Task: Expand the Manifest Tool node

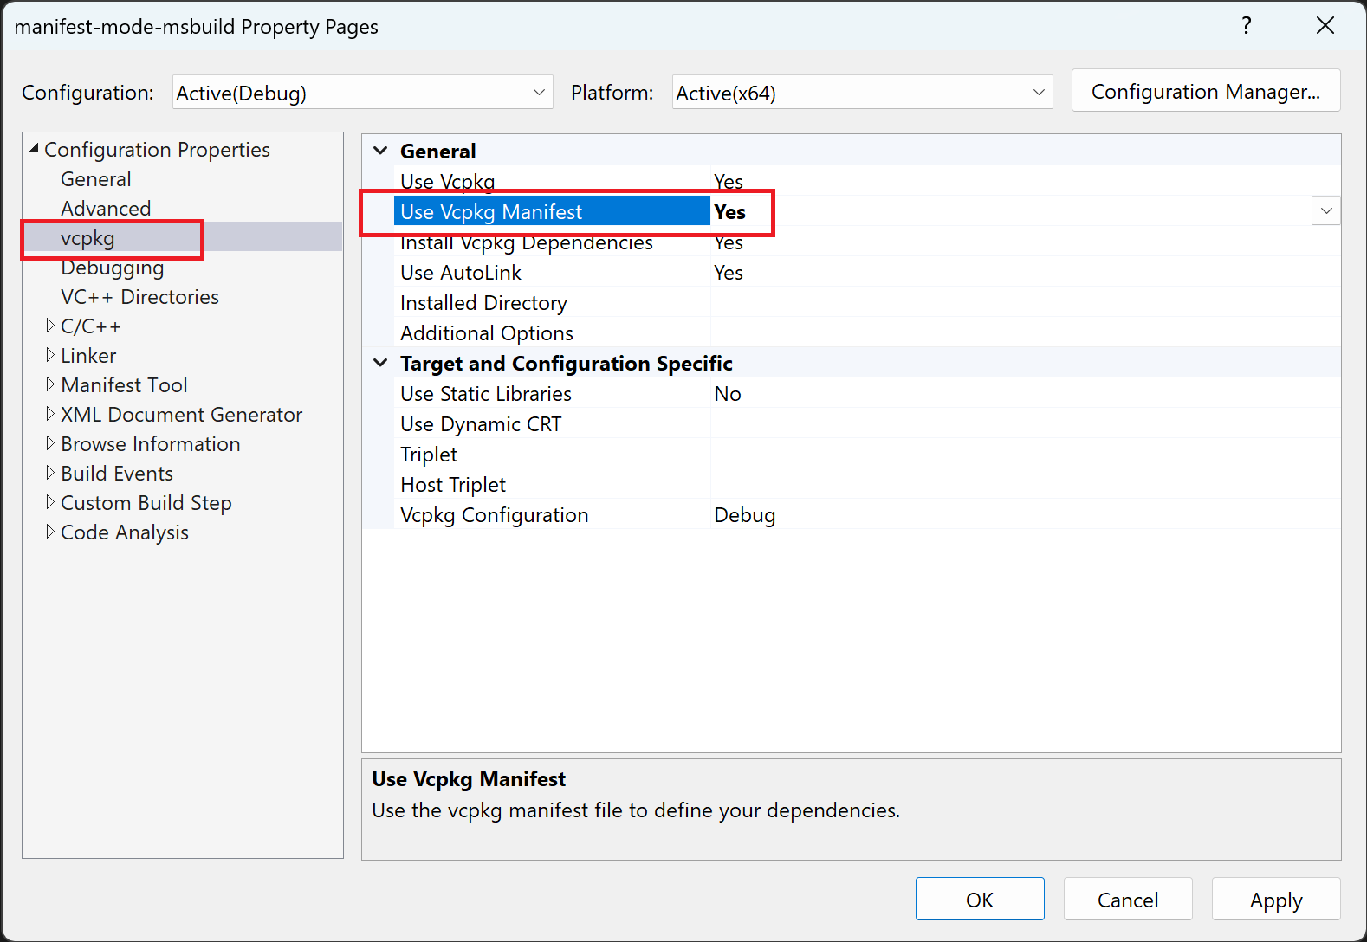Action: (x=50, y=384)
